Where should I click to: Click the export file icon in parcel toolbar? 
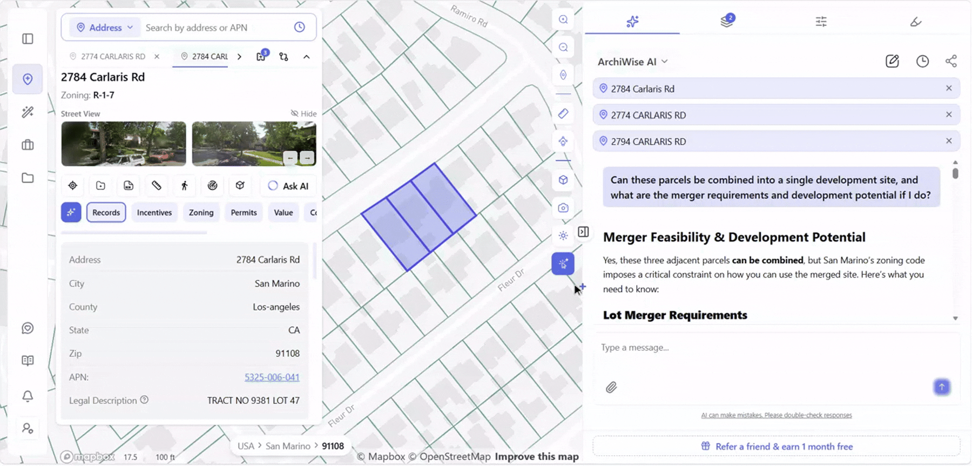coord(129,186)
